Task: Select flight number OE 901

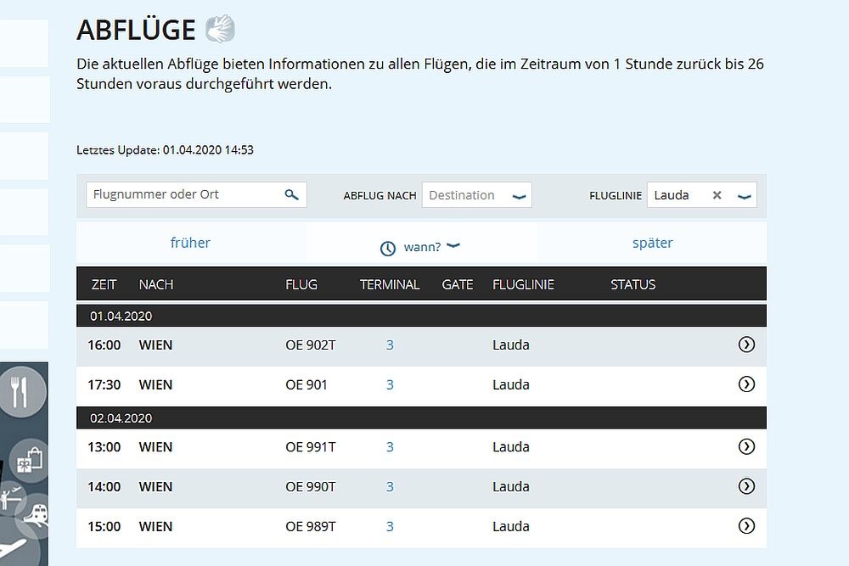Action: (x=306, y=384)
